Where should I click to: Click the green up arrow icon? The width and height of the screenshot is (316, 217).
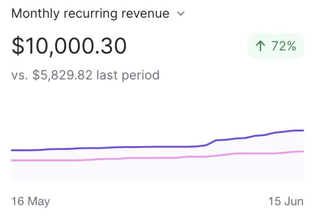pos(260,46)
